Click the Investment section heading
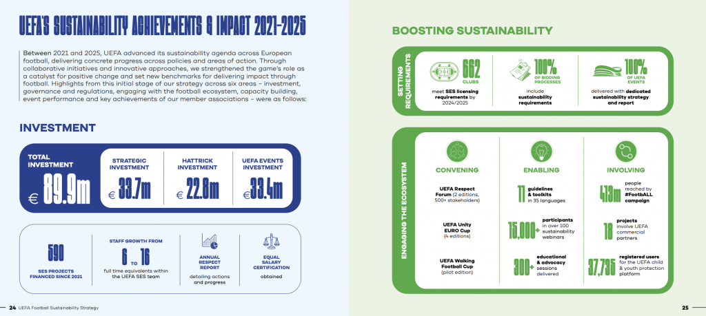Viewport: 706px width, 316px height. tap(57, 127)
